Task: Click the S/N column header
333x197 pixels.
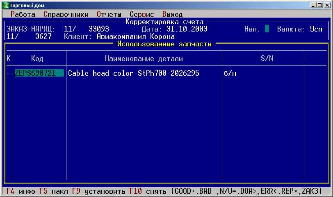Action: pos(267,58)
